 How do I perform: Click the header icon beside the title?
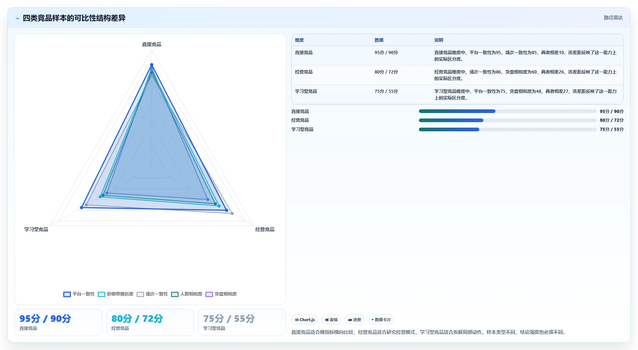[17, 18]
